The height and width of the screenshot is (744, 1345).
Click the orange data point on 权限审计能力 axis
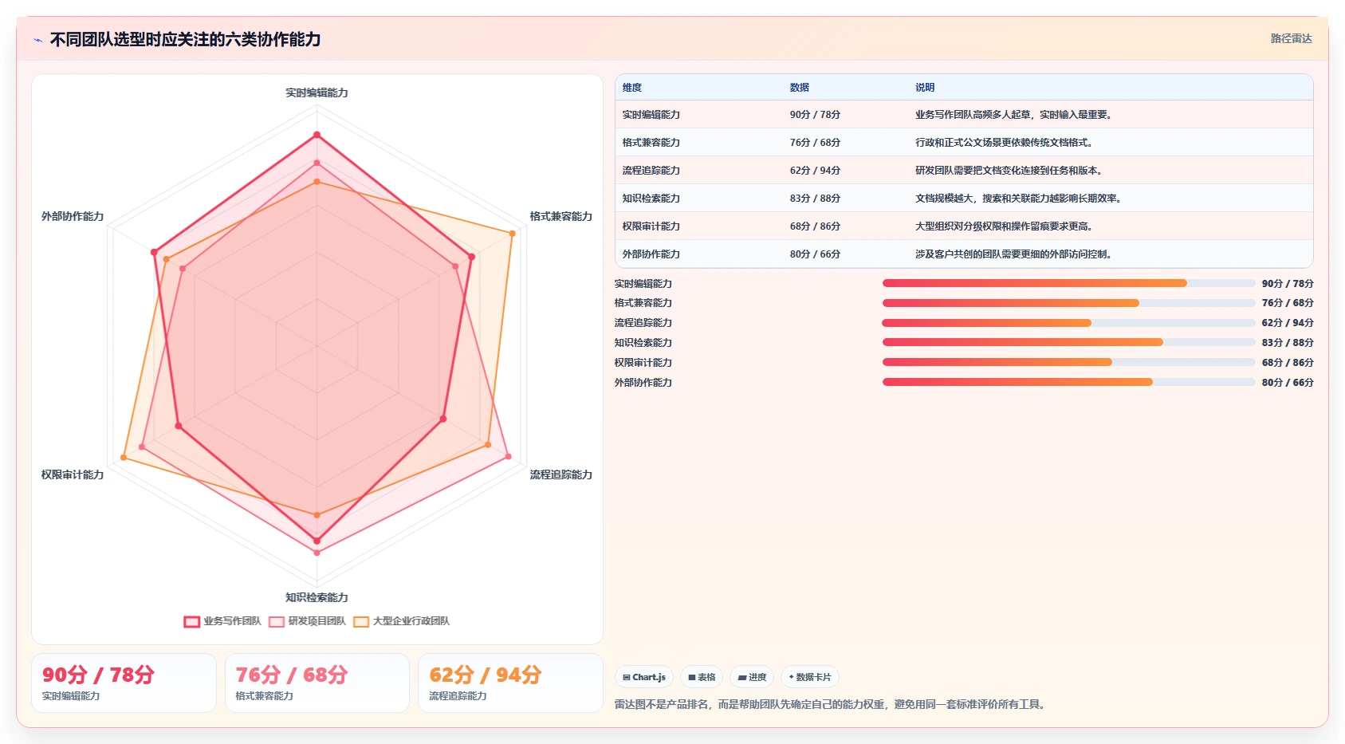(x=124, y=458)
